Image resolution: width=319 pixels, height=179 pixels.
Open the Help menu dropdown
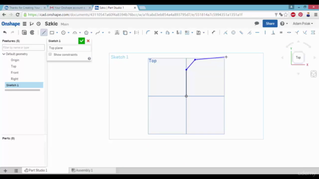click(x=284, y=23)
